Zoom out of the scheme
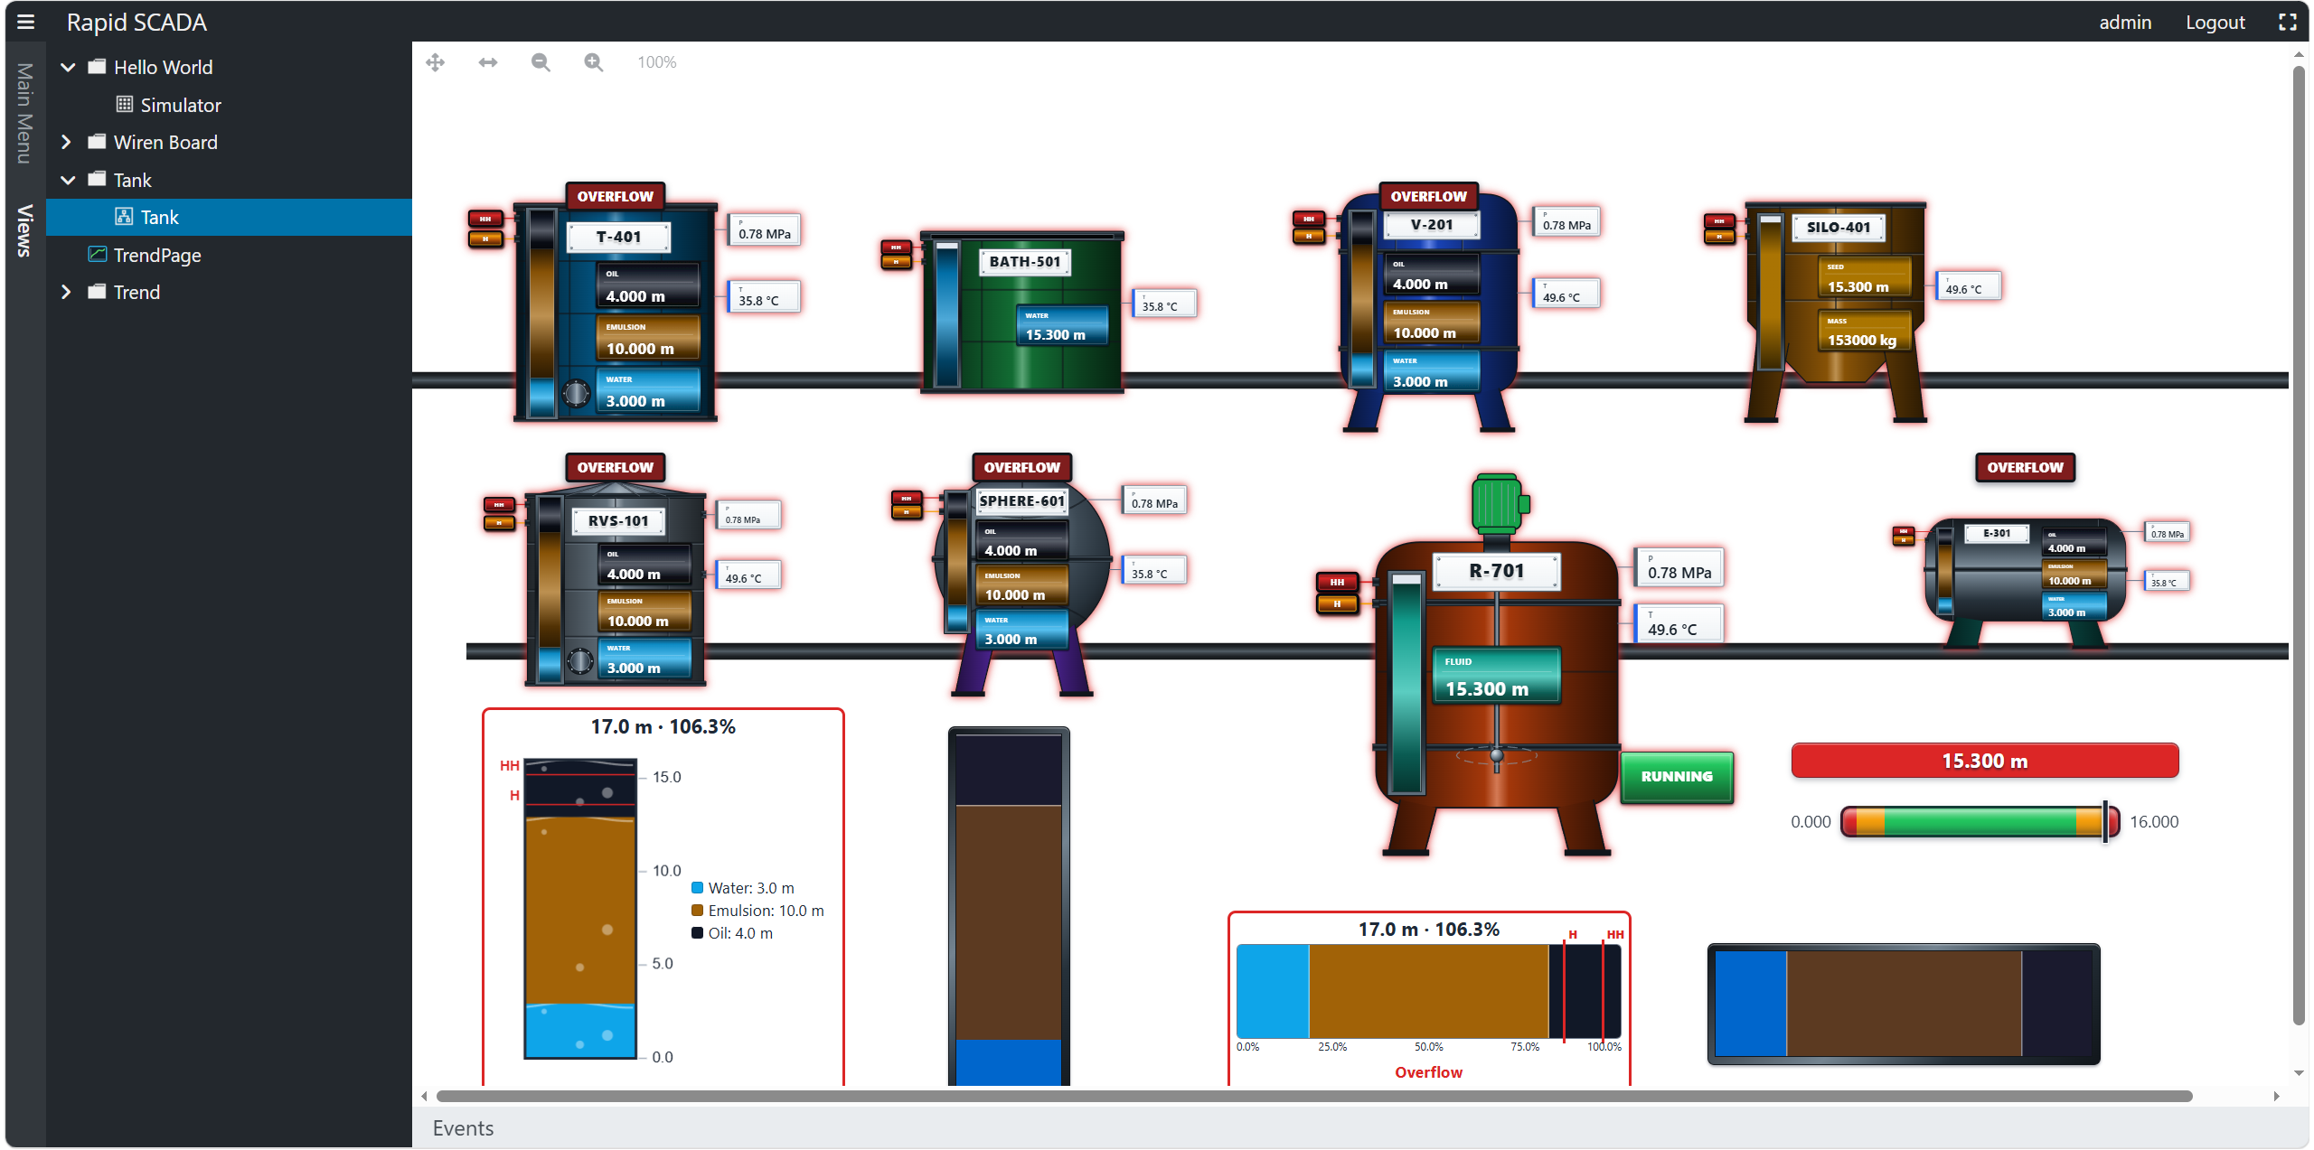This screenshot has height=1150, width=2314. (541, 62)
